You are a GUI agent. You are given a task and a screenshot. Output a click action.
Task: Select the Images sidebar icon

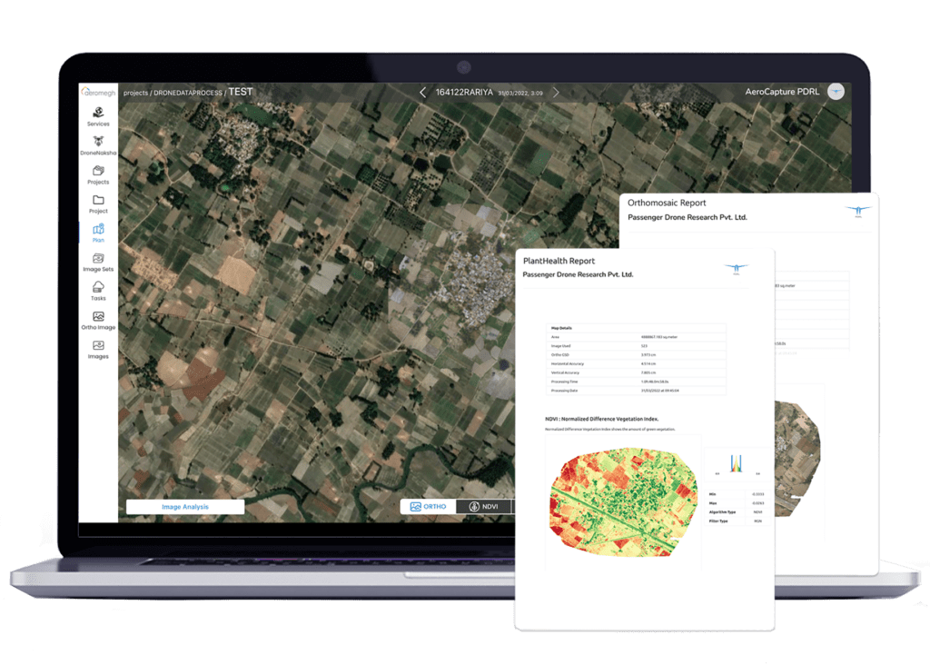click(98, 346)
